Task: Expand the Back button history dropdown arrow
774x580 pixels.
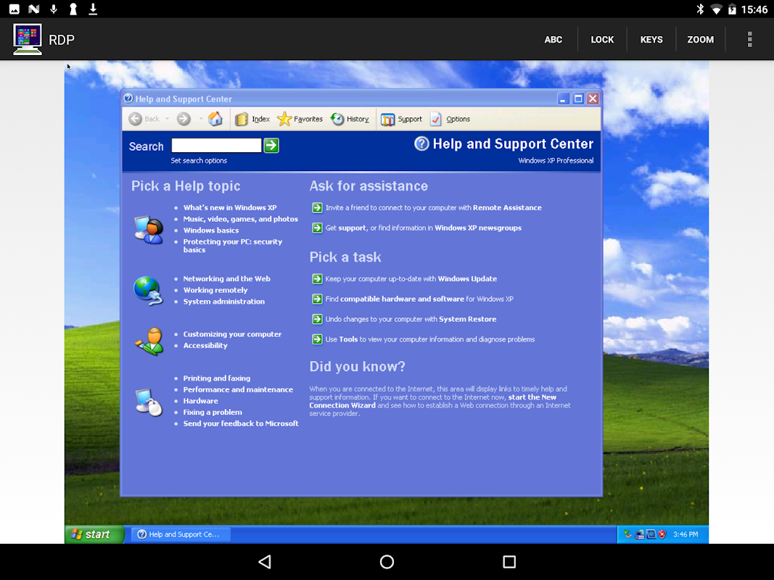Action: point(168,119)
